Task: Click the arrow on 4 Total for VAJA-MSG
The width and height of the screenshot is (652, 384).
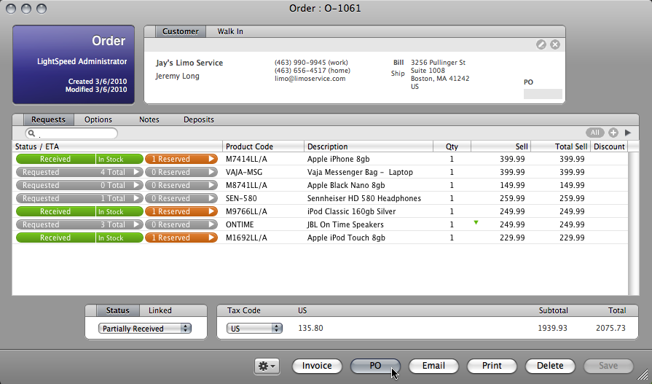Action: coord(136,172)
